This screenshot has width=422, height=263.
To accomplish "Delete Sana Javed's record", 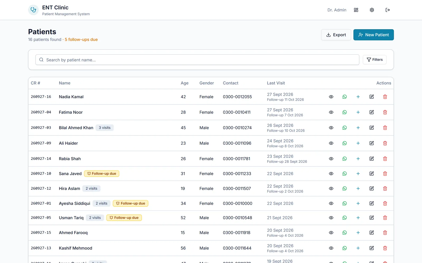I will point(385,174).
